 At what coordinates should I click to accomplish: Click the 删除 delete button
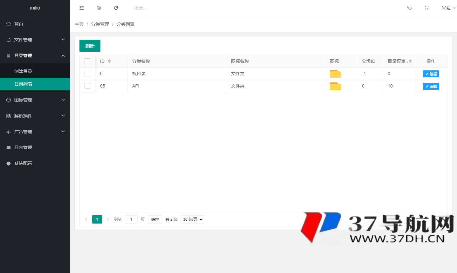[x=90, y=45]
